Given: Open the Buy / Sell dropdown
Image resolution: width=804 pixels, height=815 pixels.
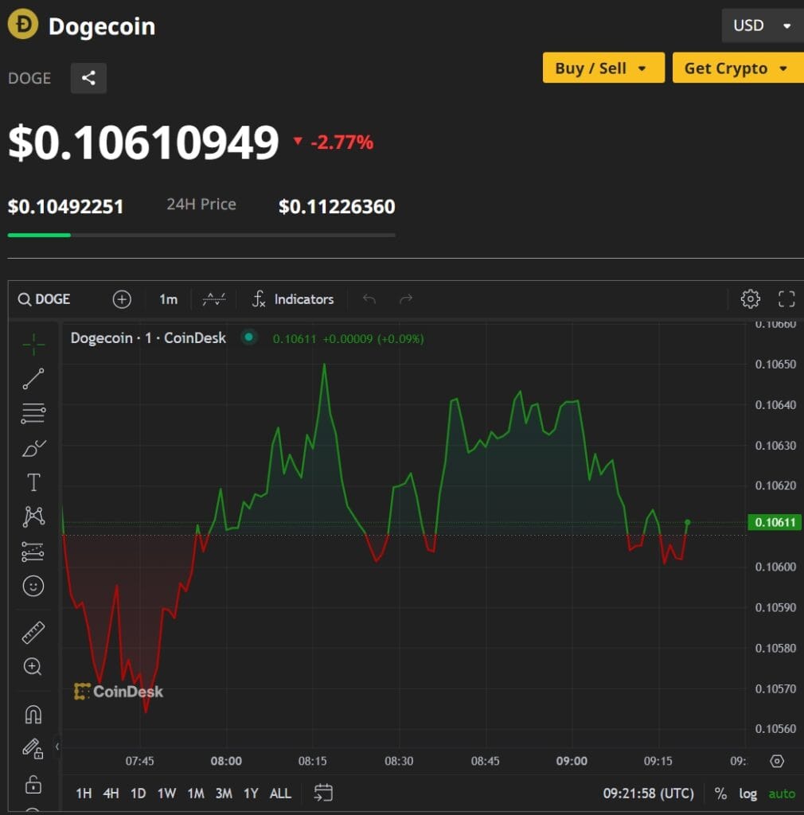Looking at the screenshot, I should (x=603, y=68).
